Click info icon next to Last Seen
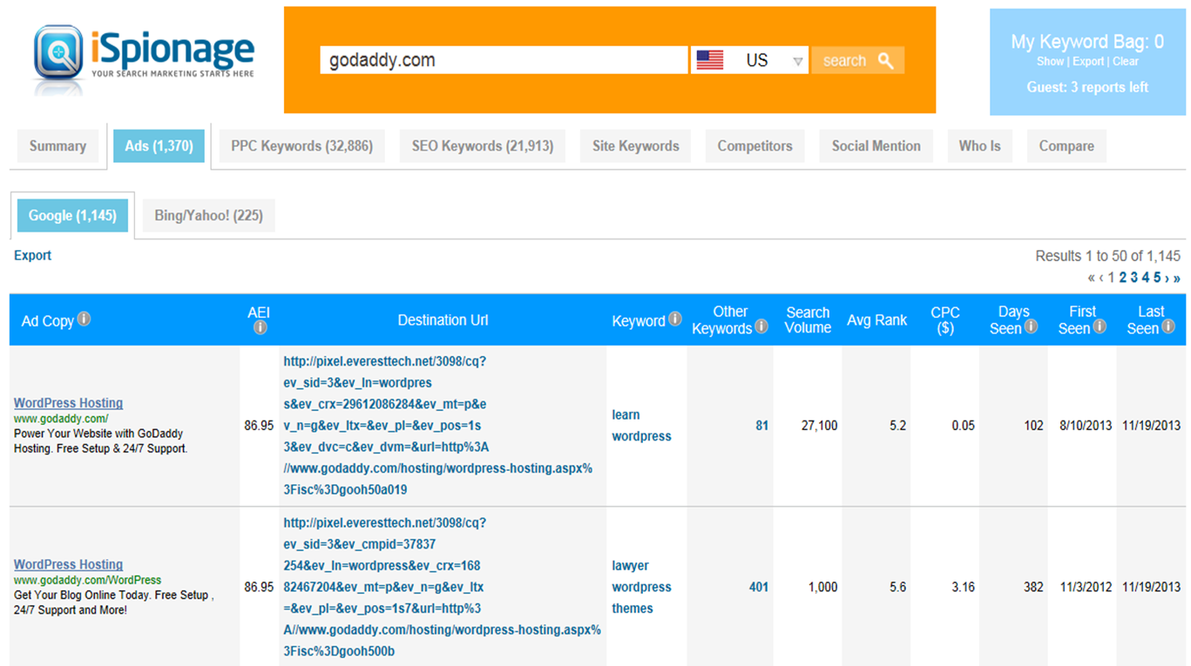The width and height of the screenshot is (1191, 666). (1168, 326)
